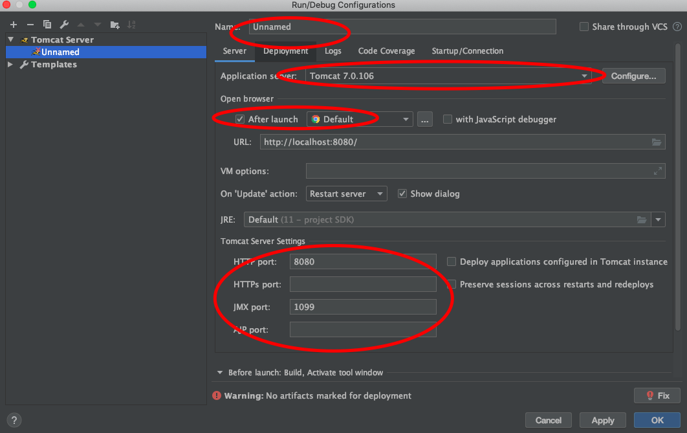Expand Templates tree node
Viewport: 687px width, 433px height.
click(10, 65)
